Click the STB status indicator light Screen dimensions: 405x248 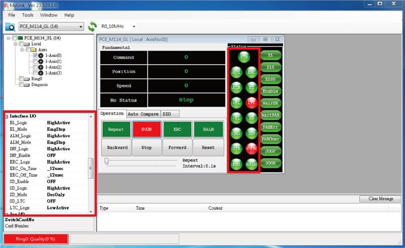tap(244, 57)
